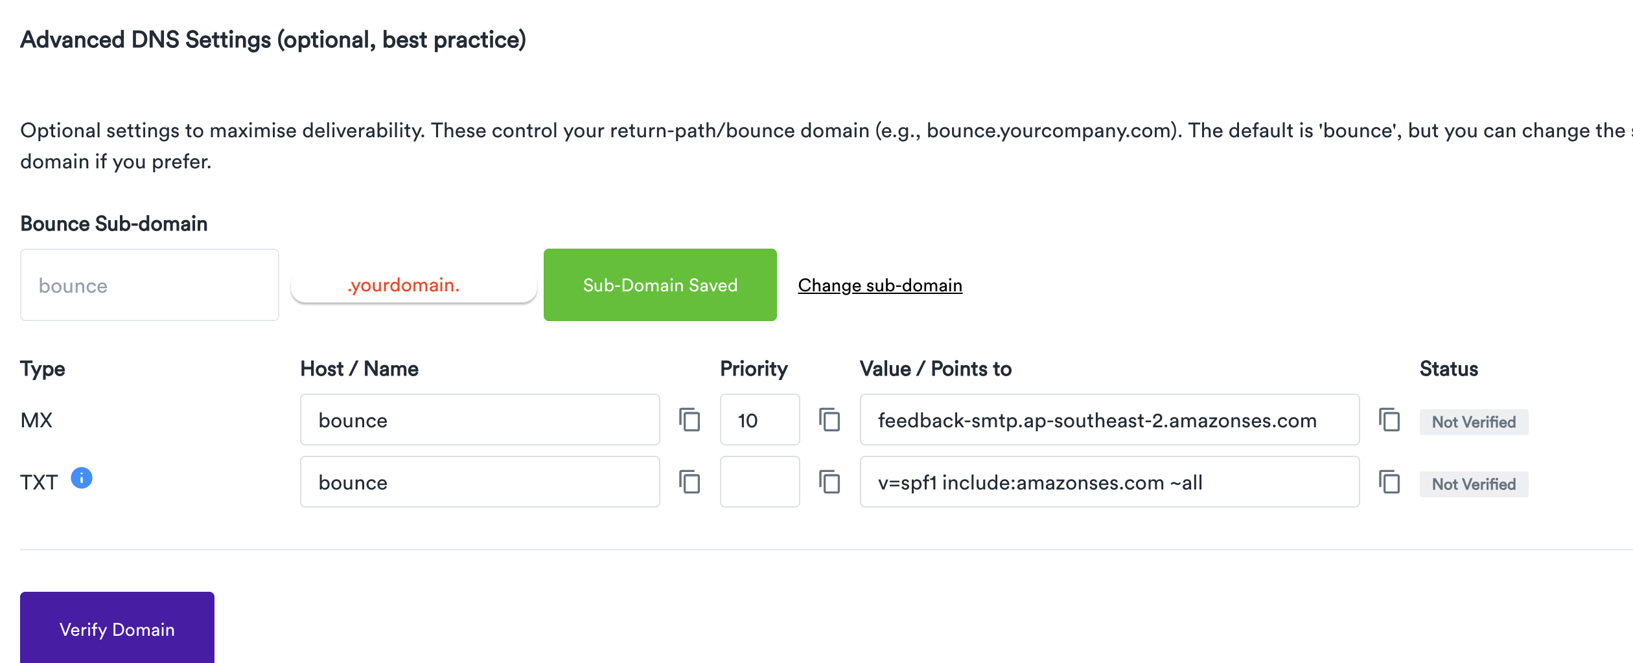Image resolution: width=1633 pixels, height=663 pixels.
Task: Select the amazonses MX value input
Action: pyautogui.click(x=1109, y=420)
